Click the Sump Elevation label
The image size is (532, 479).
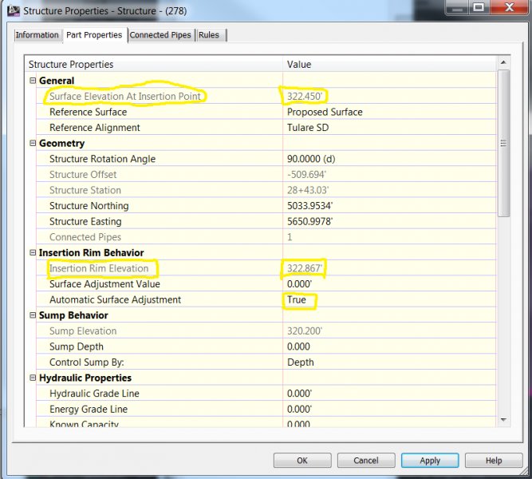(x=83, y=331)
